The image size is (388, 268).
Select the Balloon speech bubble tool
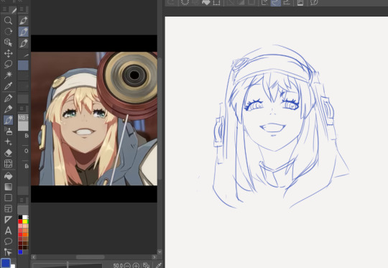8,241
